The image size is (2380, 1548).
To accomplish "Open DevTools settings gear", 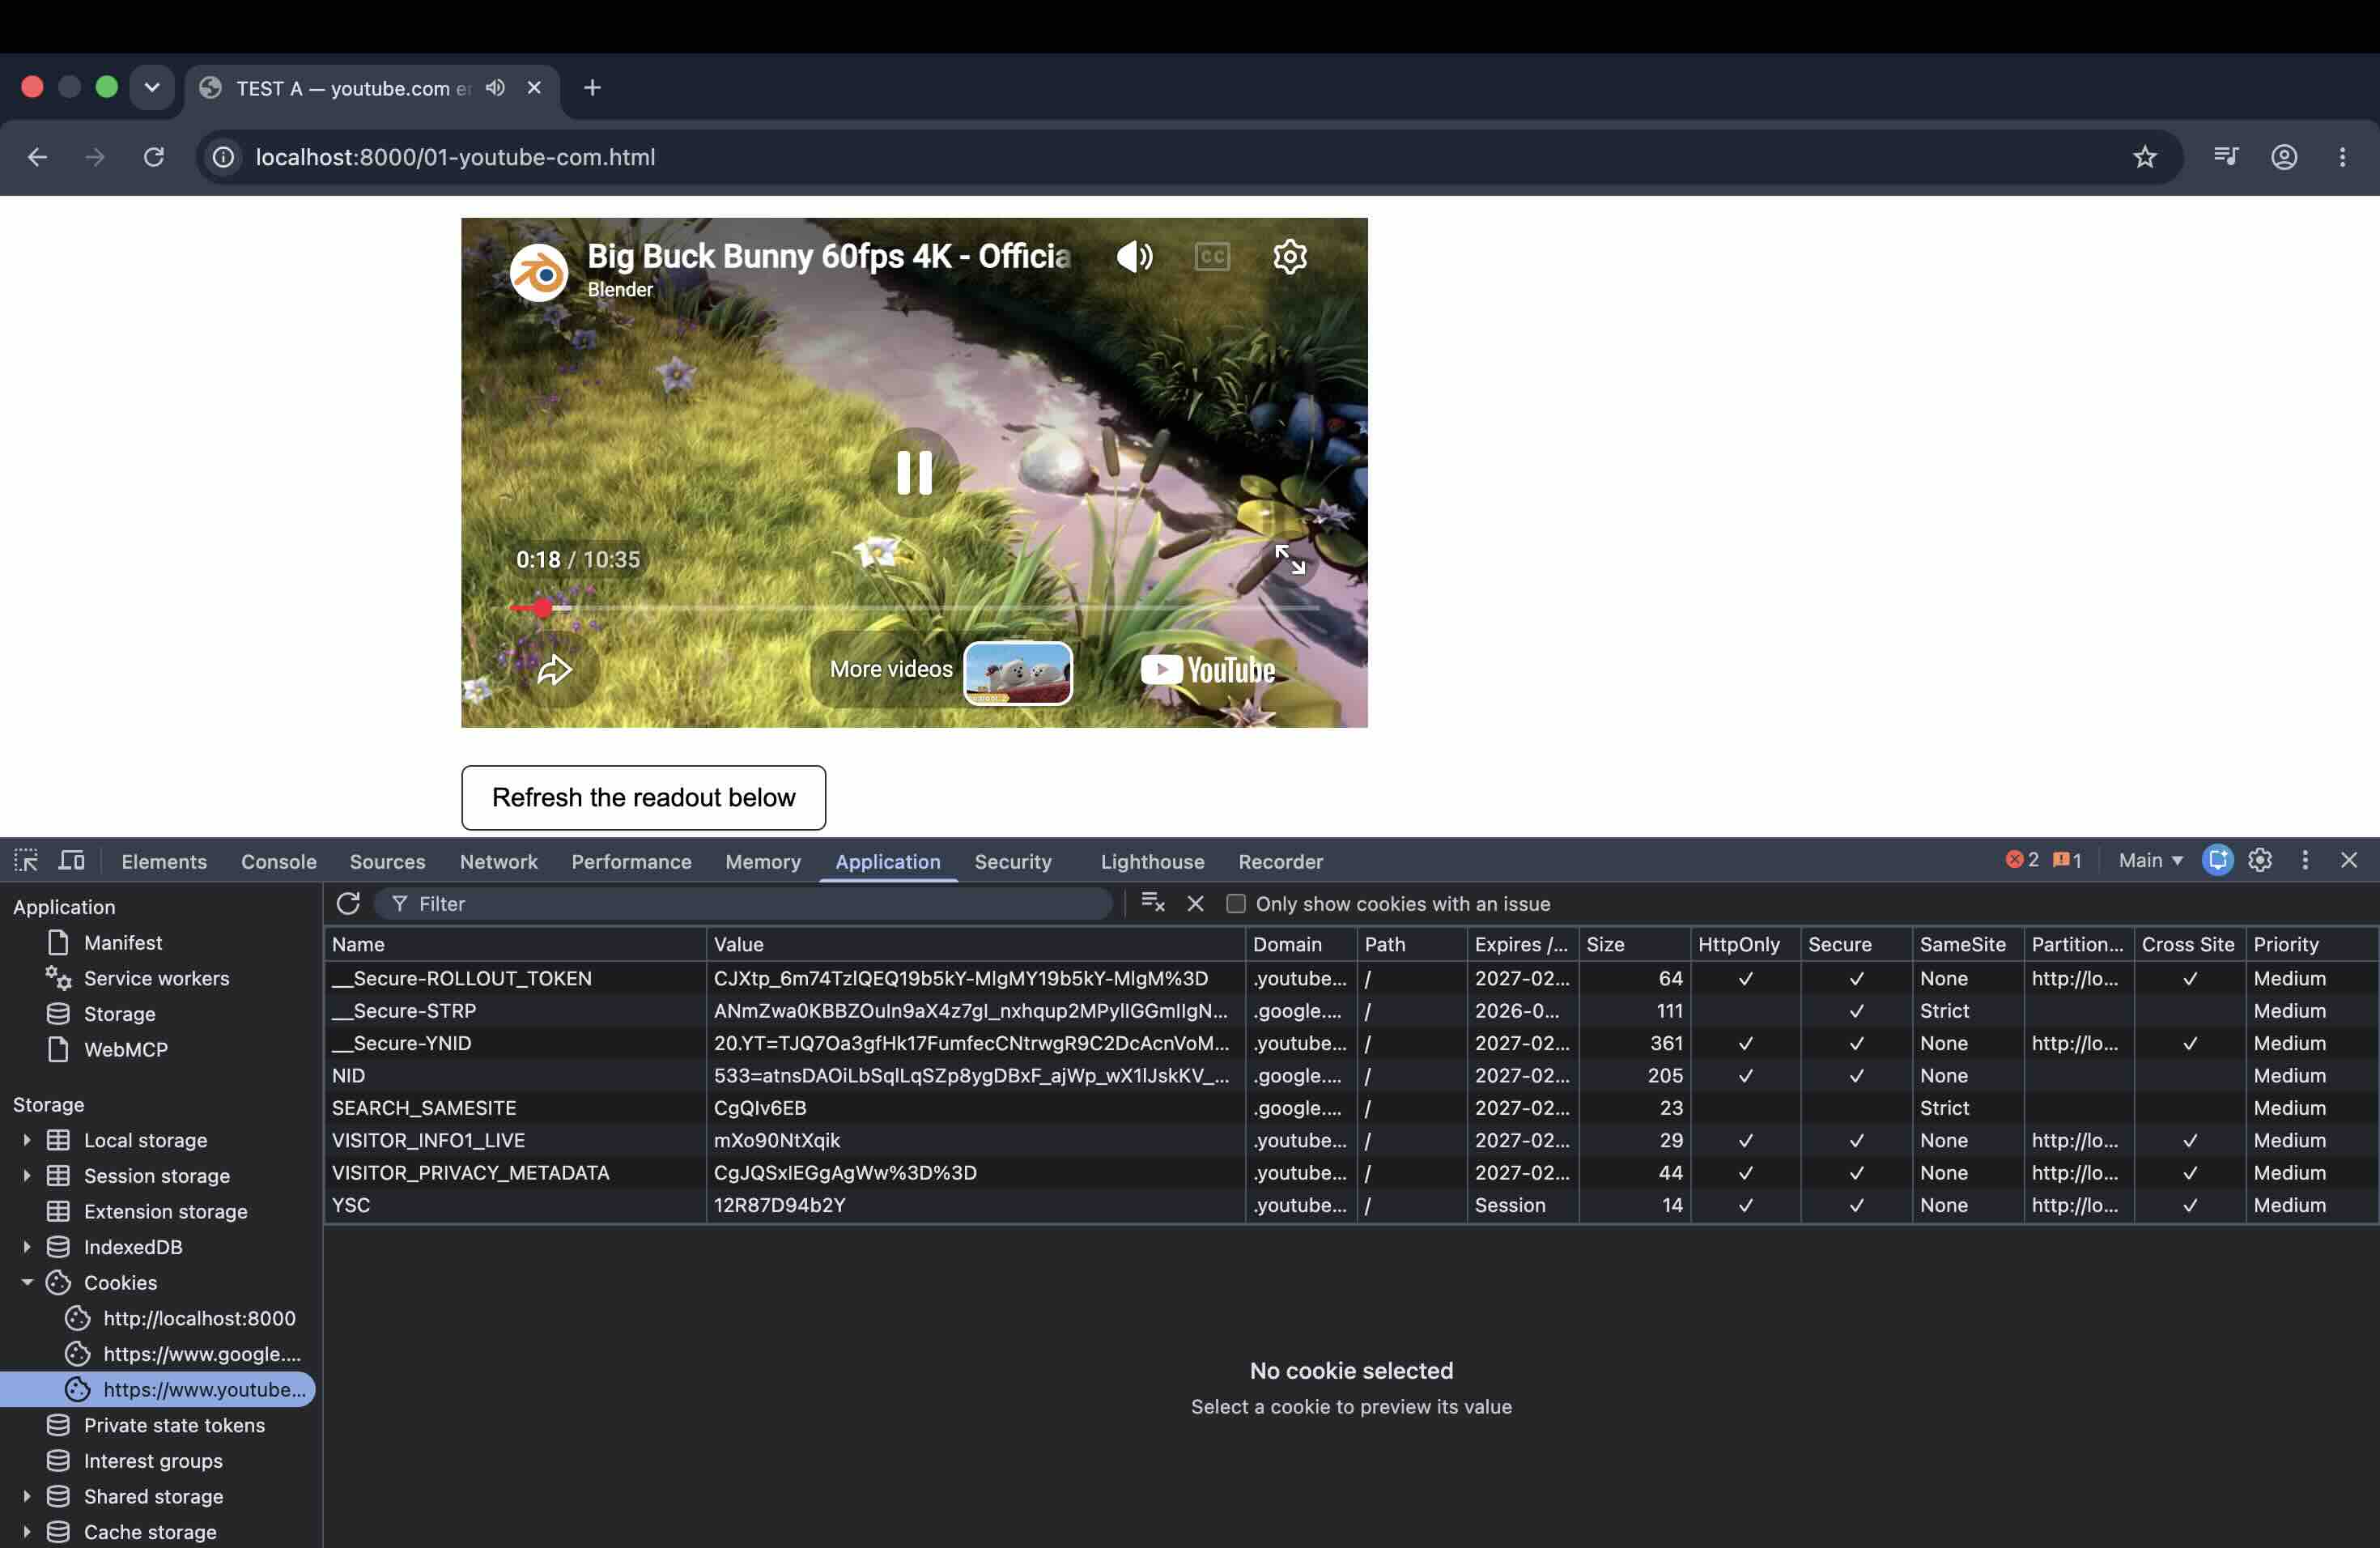I will [x=2260, y=860].
